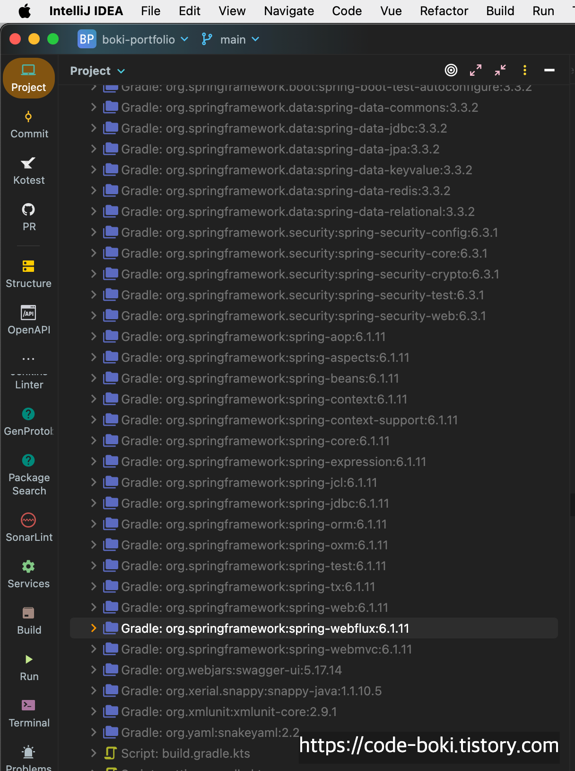Screen dimensions: 575x771
Task: Select spring-data-redis:3.3.2 library row
Action: click(x=314, y=191)
